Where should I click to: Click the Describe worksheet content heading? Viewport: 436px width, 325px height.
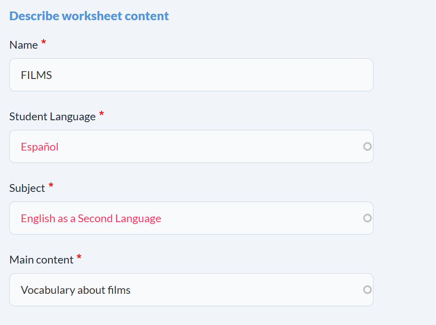[x=89, y=16]
